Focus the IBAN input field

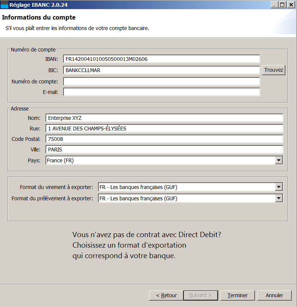161,59
